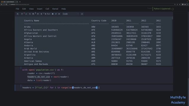Click the Country Name column header
This screenshot has width=189, height=106.
(32, 21)
